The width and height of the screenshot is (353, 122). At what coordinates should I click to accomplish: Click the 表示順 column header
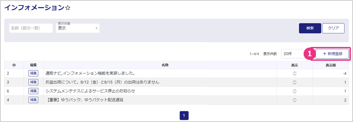pos(330,65)
